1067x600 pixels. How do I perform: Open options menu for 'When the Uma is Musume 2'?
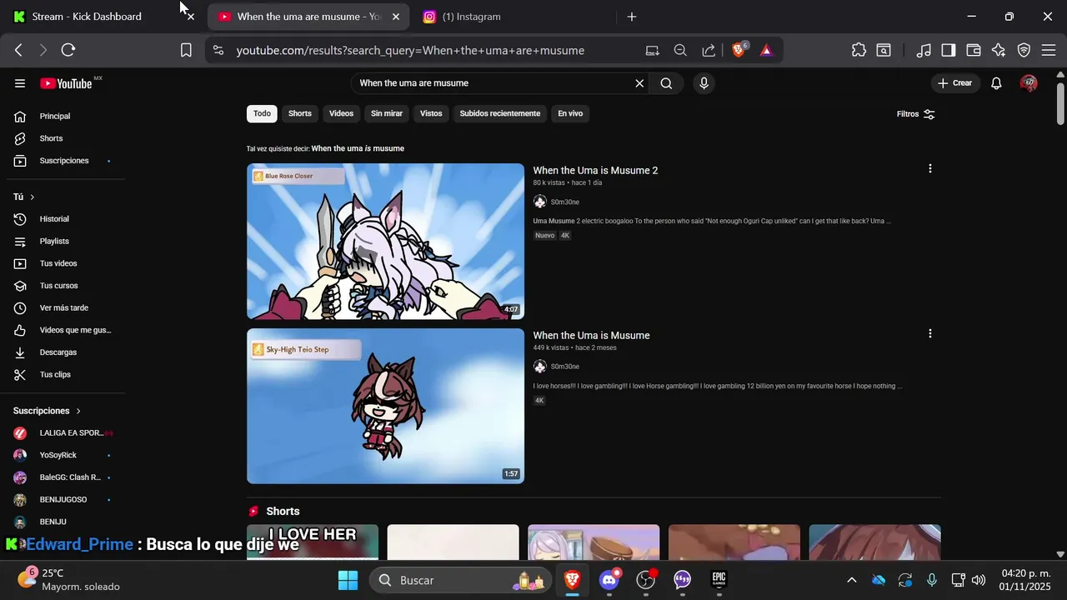[930, 168]
